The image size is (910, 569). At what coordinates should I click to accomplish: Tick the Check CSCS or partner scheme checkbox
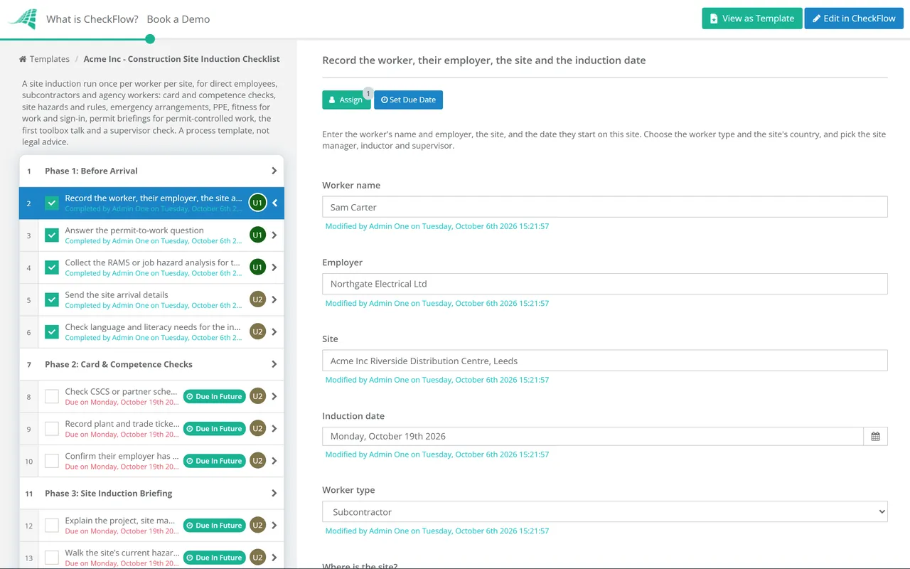click(x=52, y=396)
